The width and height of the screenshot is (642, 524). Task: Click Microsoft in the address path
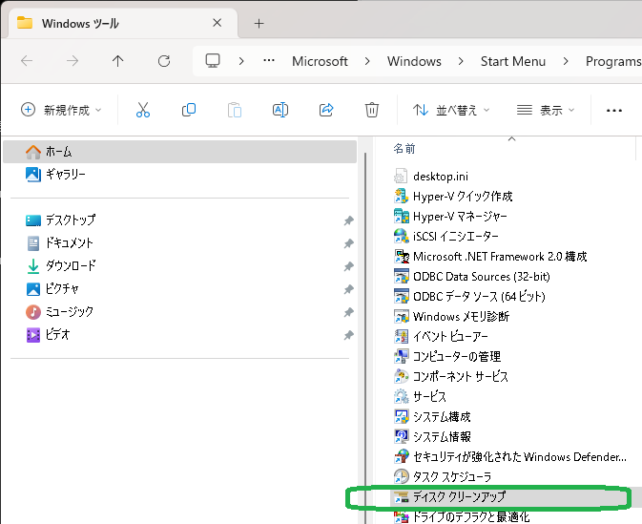coord(320,61)
